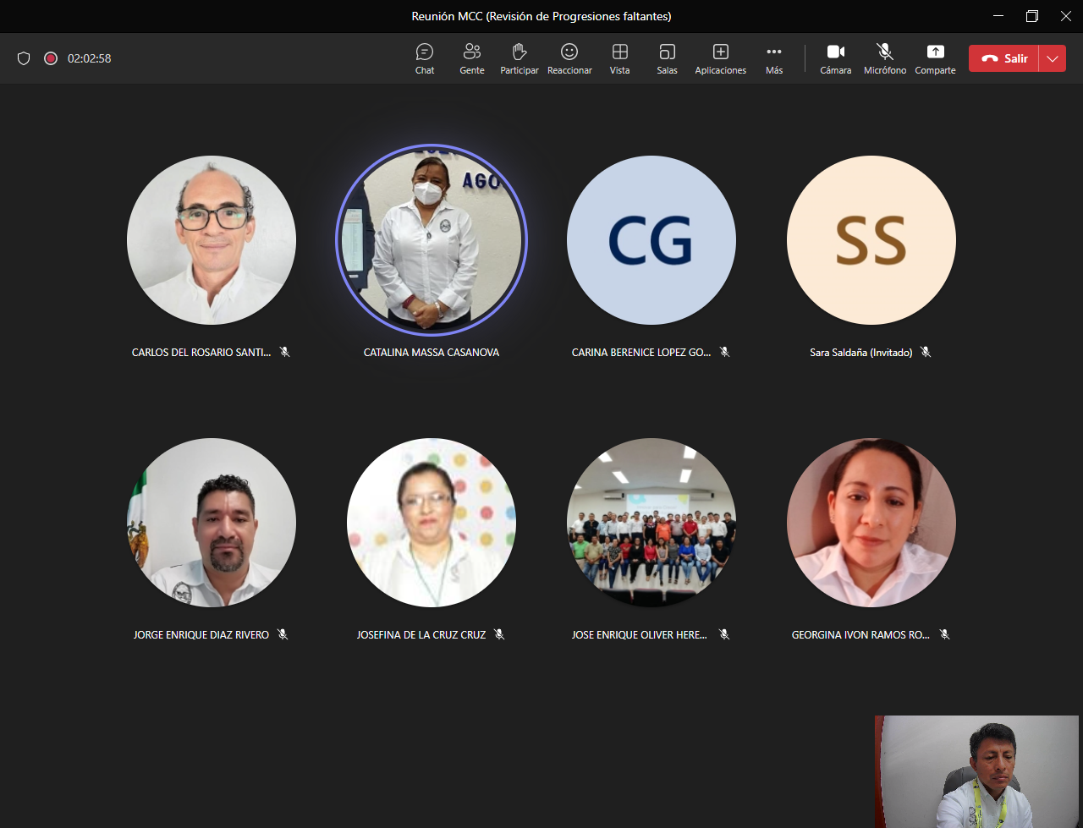
Task: Click the red recording indicator
Action: pyautogui.click(x=51, y=58)
